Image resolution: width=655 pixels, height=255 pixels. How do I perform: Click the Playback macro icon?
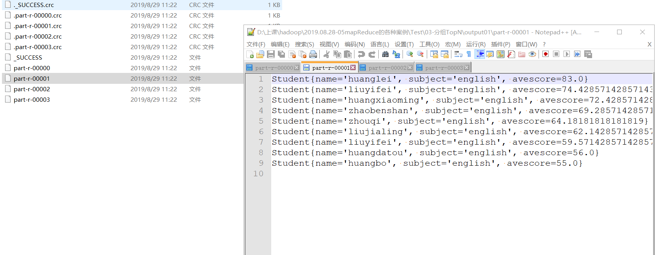(567, 54)
